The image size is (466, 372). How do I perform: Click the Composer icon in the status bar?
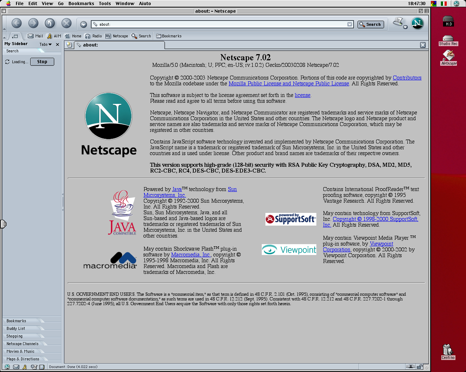click(x=34, y=367)
